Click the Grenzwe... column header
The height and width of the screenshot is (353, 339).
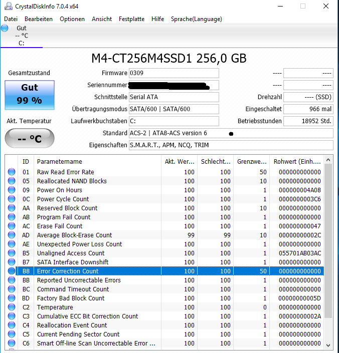[252, 161]
